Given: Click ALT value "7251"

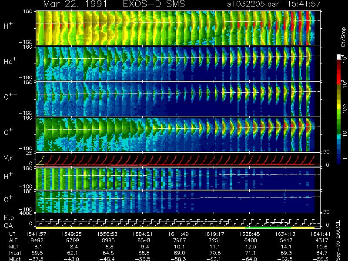Looking at the screenshot, I should pyautogui.click(x=215, y=241).
